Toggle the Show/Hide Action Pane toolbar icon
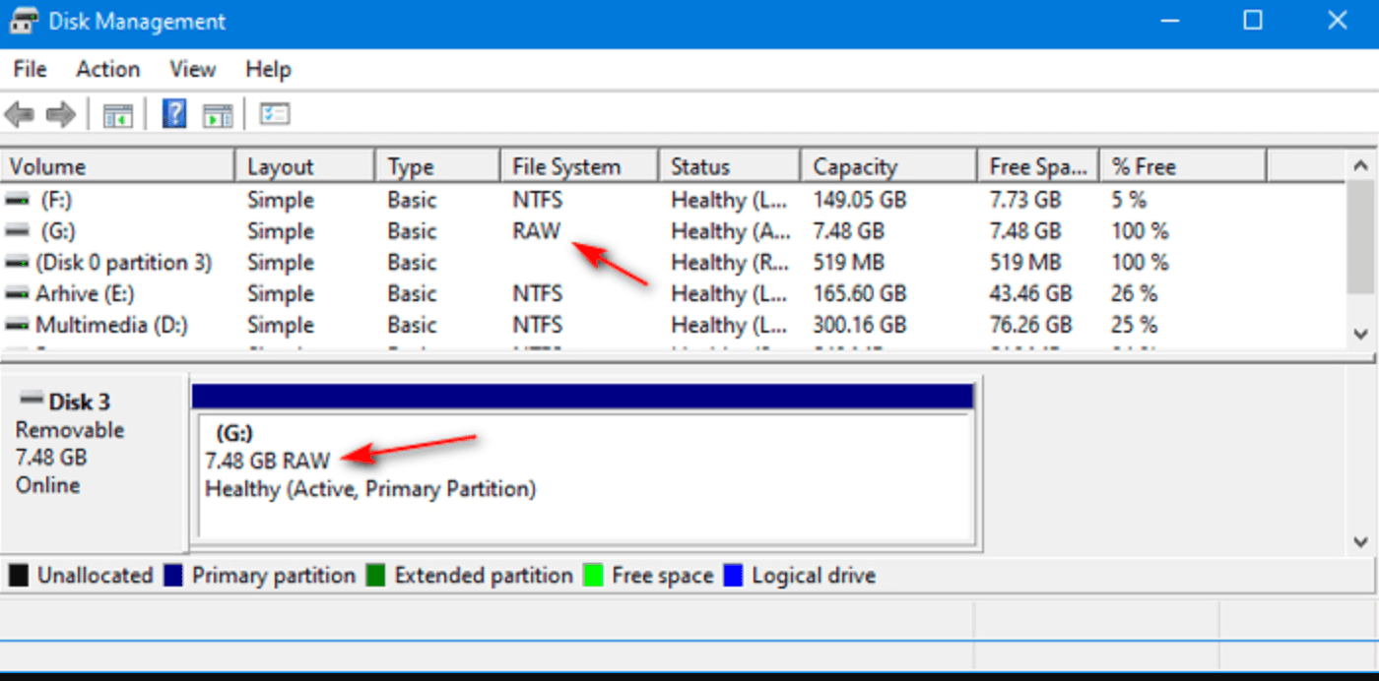This screenshot has width=1379, height=681. (x=218, y=113)
